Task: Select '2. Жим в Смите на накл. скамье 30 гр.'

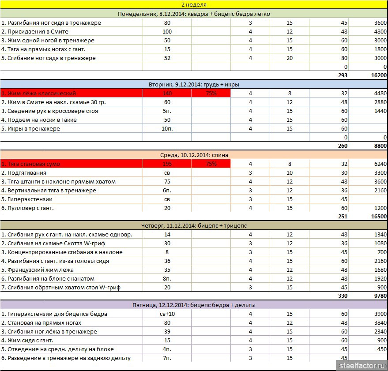Action: 72,102
